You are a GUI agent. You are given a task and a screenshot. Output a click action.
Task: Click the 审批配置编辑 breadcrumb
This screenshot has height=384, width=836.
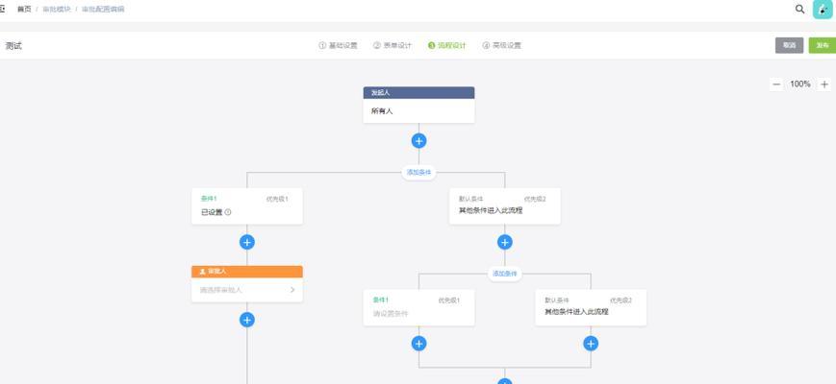[x=103, y=9]
